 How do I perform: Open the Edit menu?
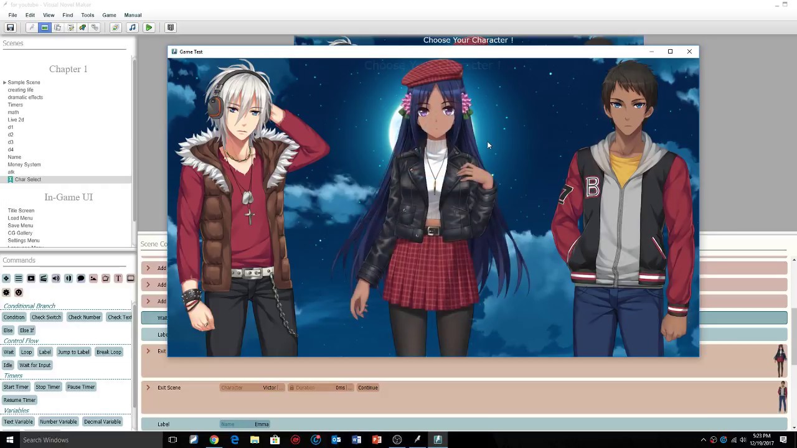tap(30, 15)
